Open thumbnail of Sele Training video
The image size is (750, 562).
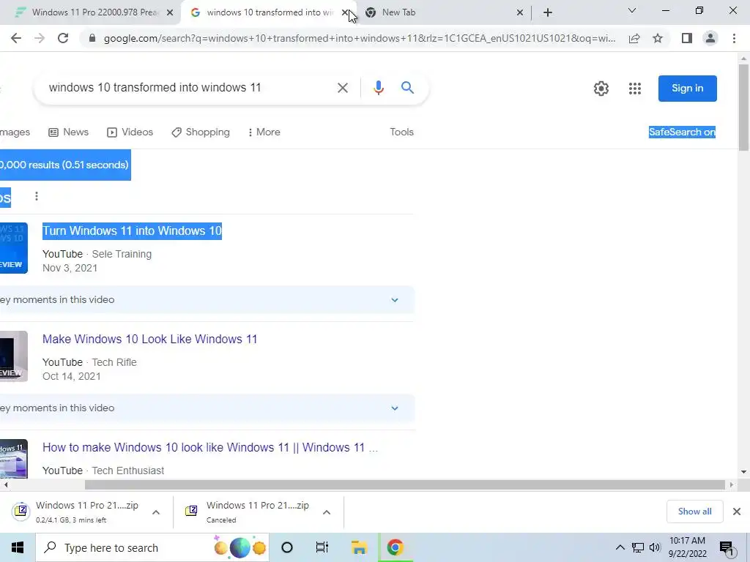pyautogui.click(x=13, y=248)
